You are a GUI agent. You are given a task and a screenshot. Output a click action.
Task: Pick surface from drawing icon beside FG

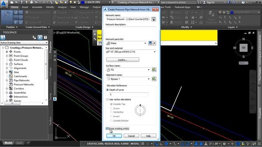click(x=154, y=70)
